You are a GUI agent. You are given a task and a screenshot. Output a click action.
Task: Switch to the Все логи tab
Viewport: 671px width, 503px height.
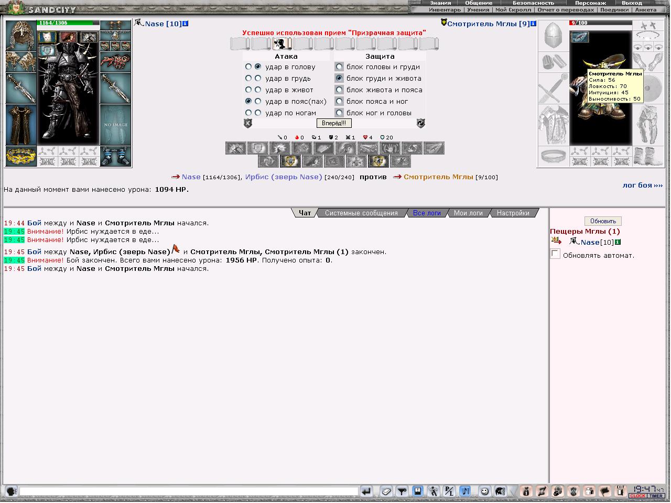pos(427,213)
